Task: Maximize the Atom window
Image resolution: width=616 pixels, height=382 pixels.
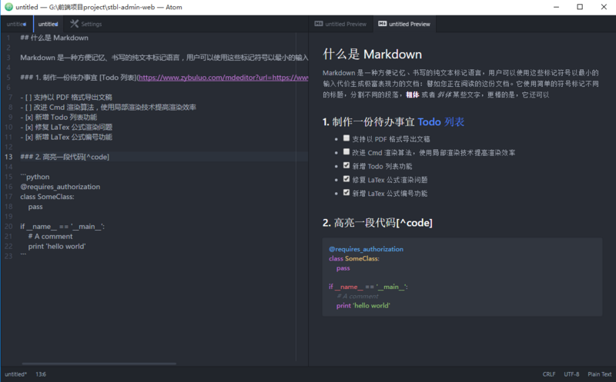Action: pos(580,7)
